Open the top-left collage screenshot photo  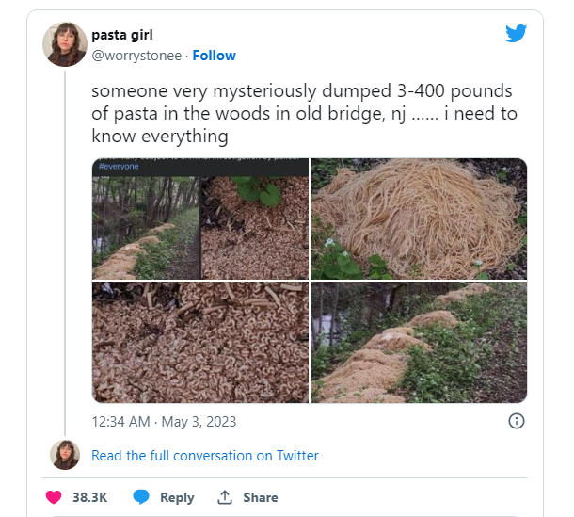coord(200,218)
